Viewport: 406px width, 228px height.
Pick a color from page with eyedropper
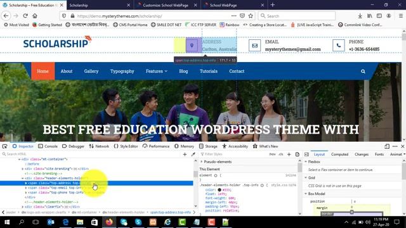(x=193, y=155)
